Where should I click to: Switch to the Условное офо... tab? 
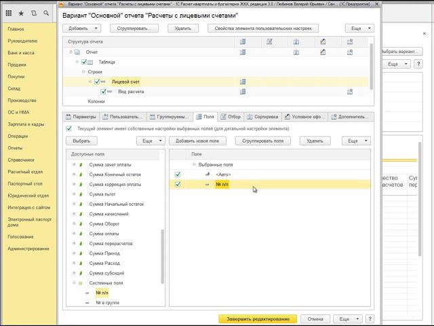tap(304, 117)
